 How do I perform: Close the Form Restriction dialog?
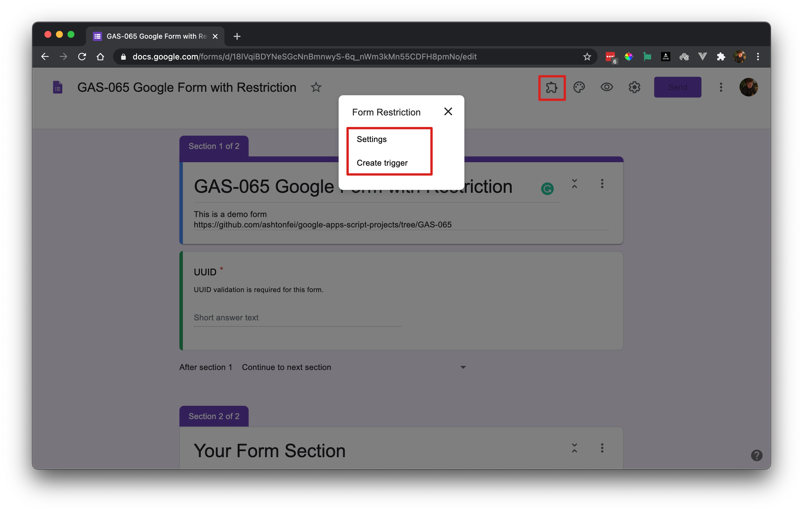(x=448, y=111)
